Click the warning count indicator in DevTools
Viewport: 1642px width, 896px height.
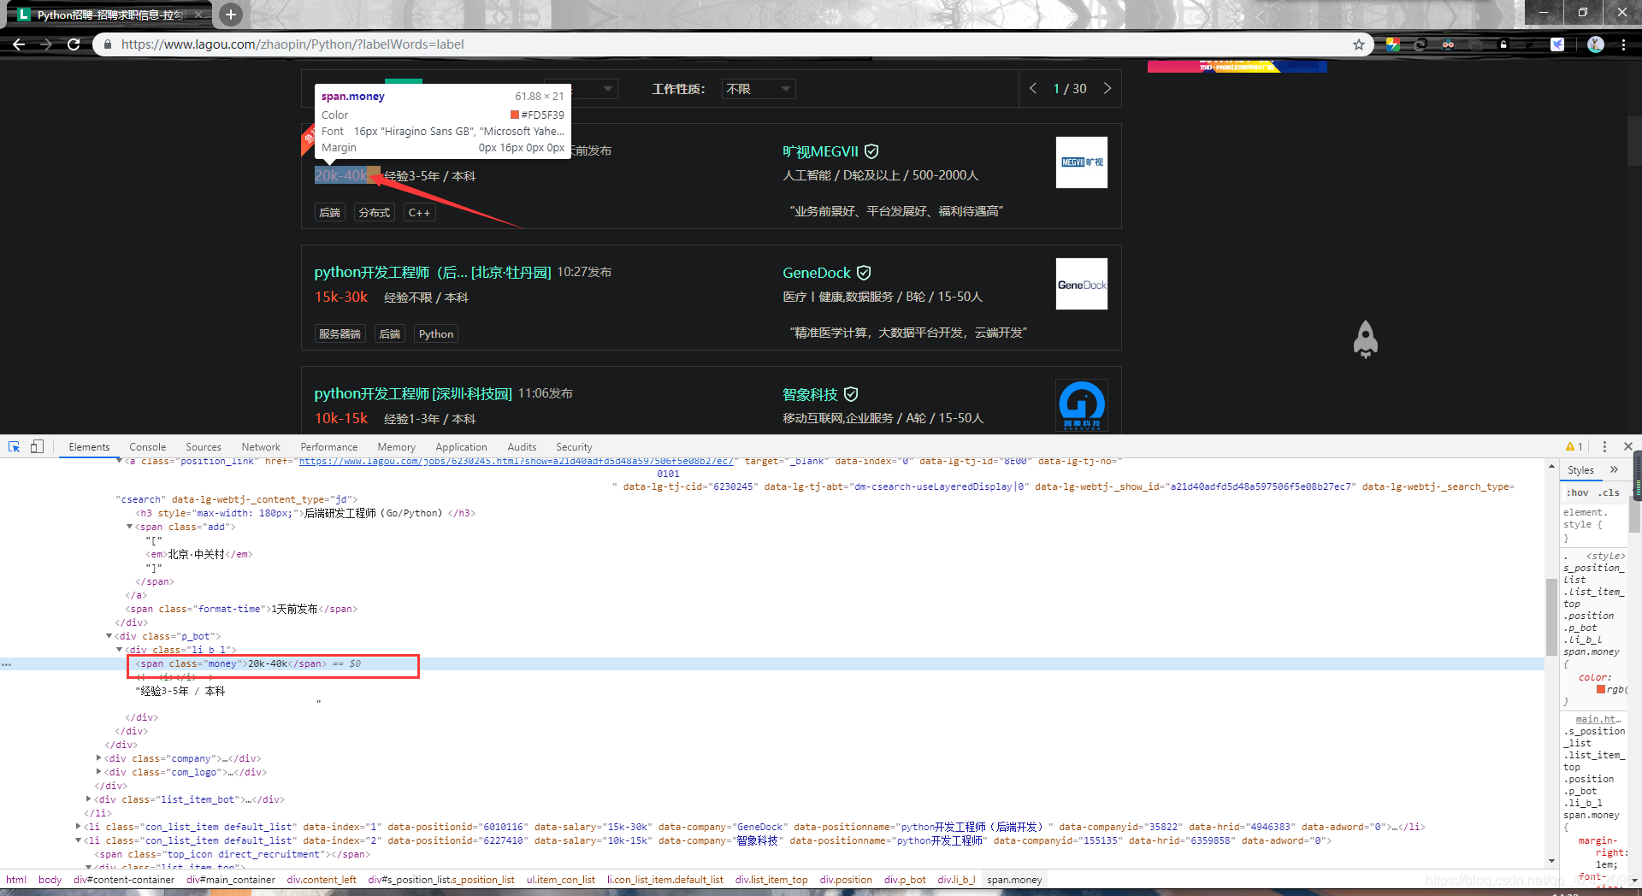[1574, 446]
